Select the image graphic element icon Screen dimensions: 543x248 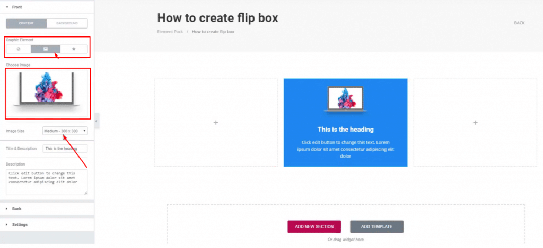click(46, 49)
